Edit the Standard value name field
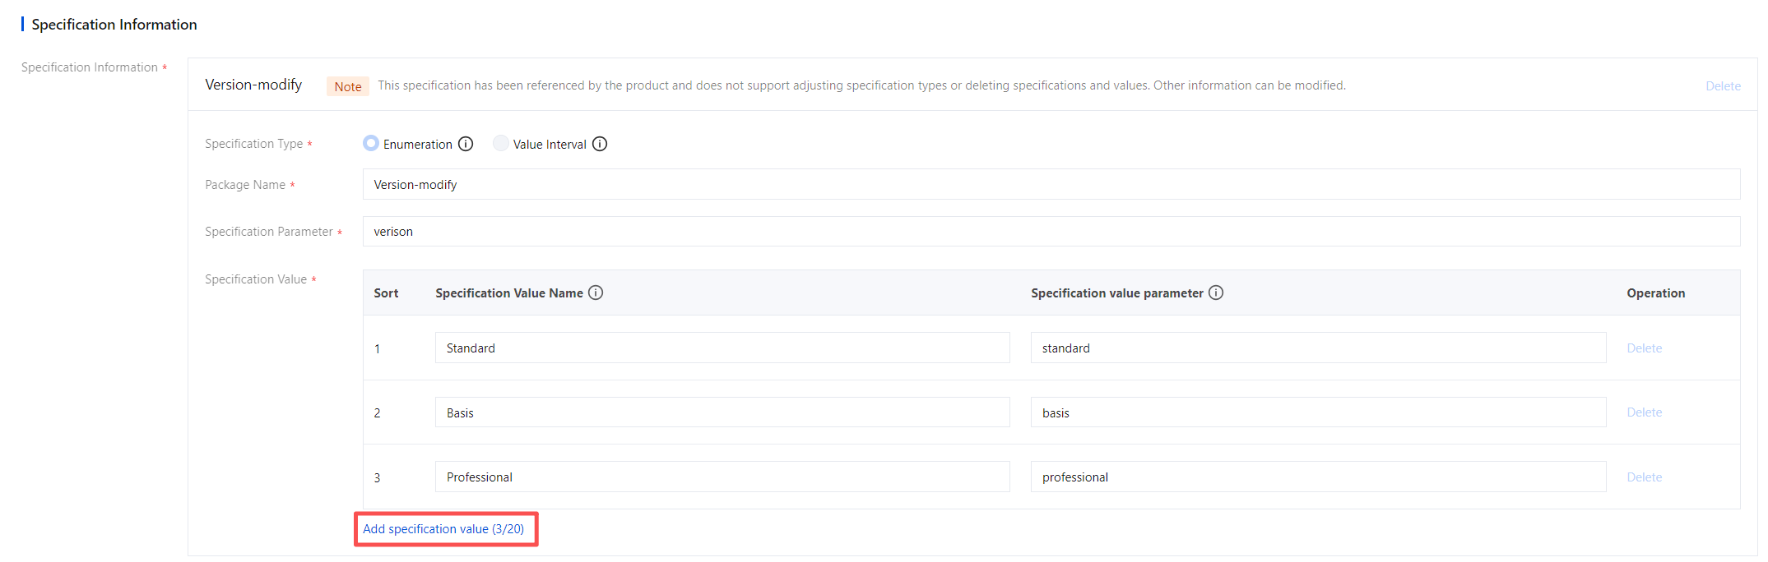Viewport: 1768px width, 562px height. [x=722, y=348]
